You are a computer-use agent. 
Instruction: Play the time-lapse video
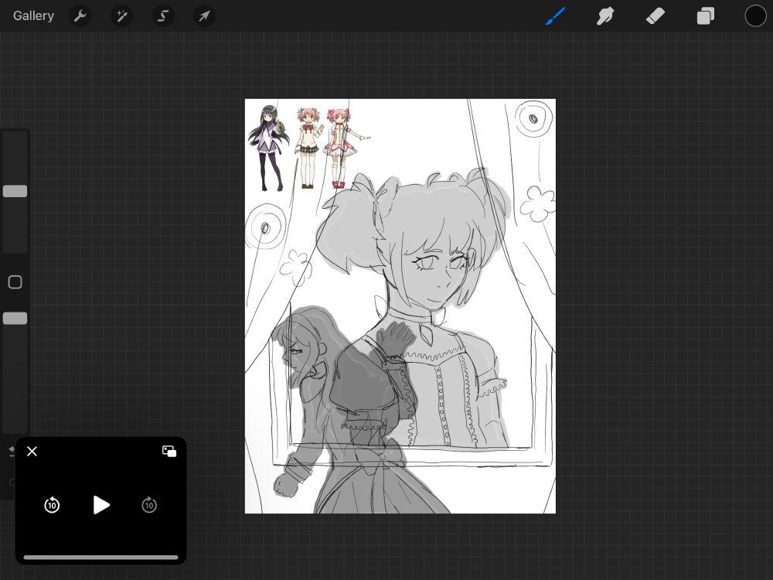point(101,505)
